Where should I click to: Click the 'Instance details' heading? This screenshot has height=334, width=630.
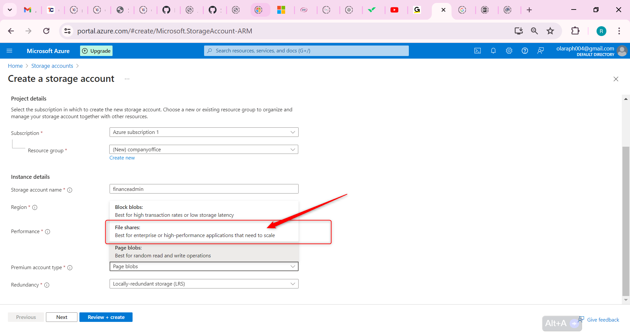coord(30,177)
